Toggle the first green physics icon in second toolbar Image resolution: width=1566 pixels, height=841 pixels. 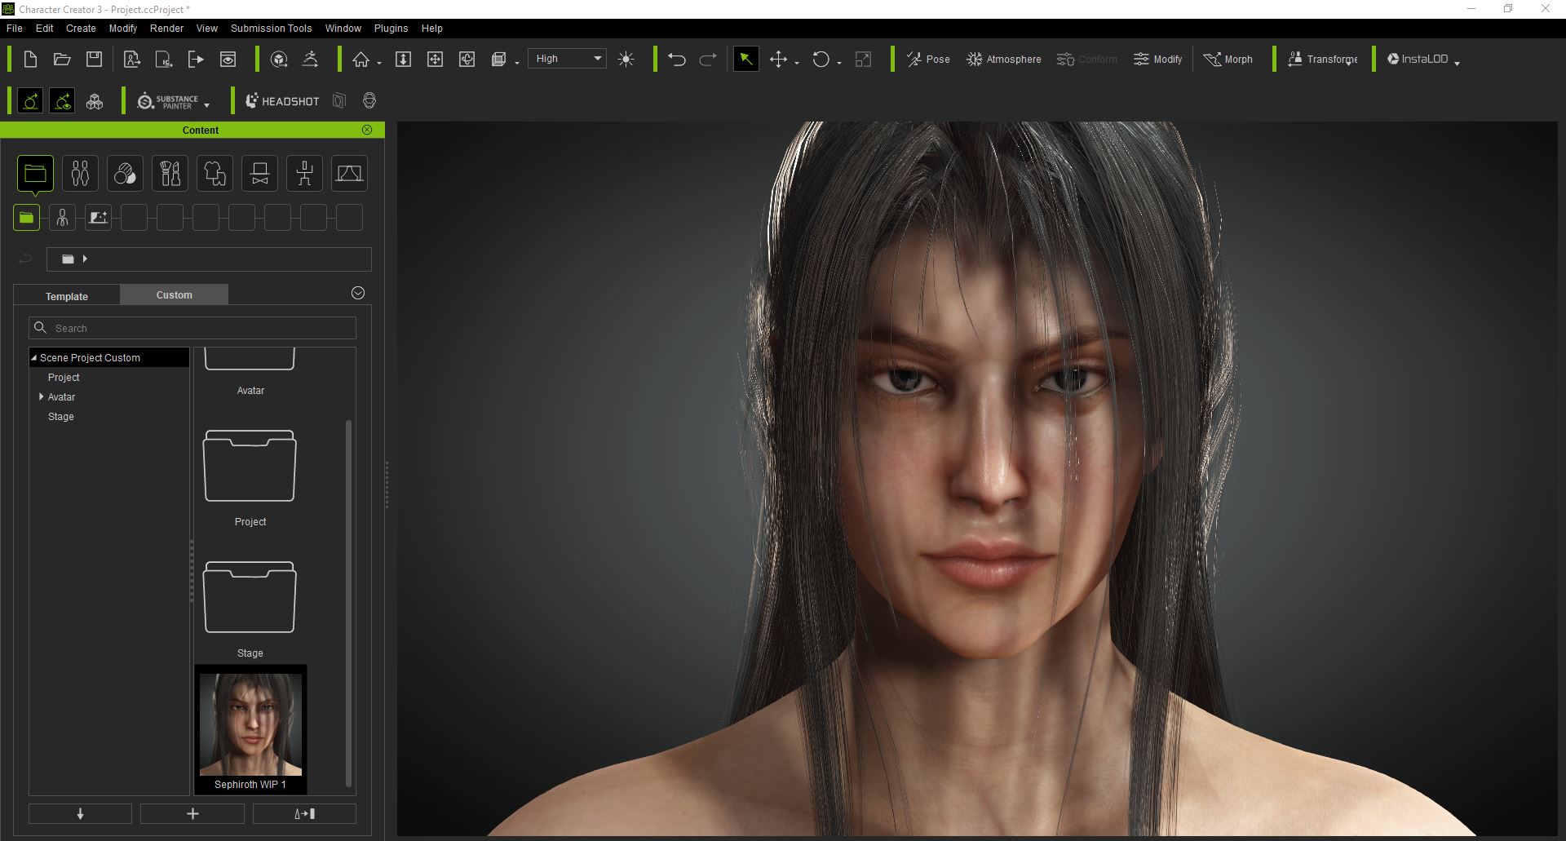[30, 101]
